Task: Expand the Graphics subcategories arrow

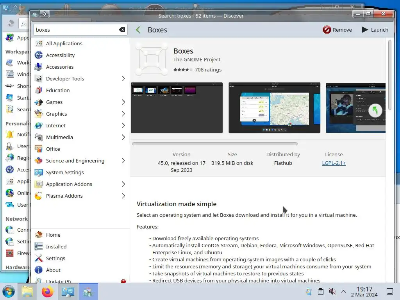Action: click(x=123, y=114)
